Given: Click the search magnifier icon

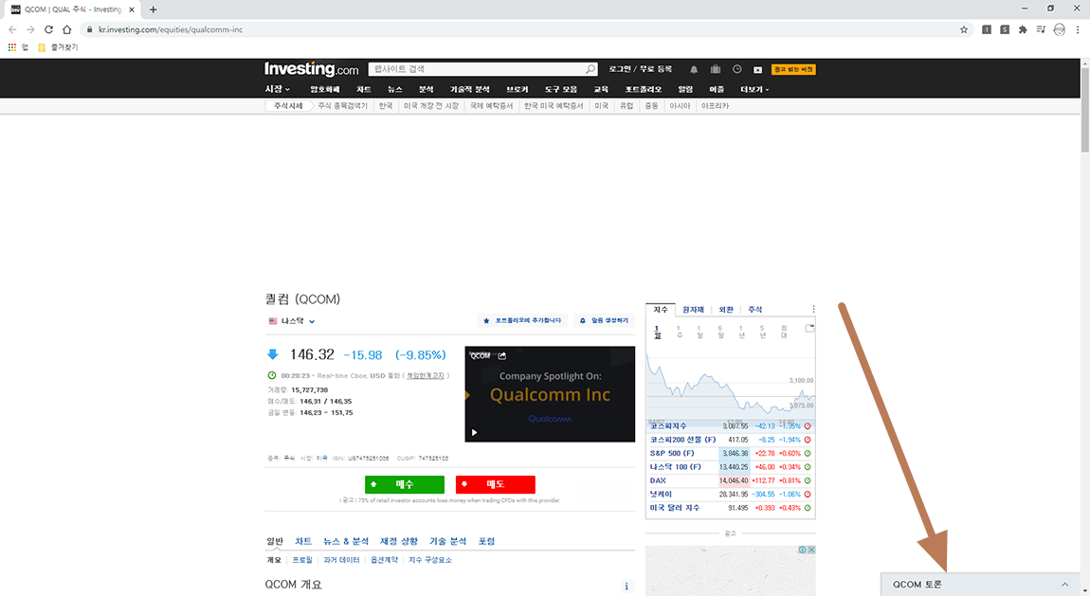Looking at the screenshot, I should [590, 69].
